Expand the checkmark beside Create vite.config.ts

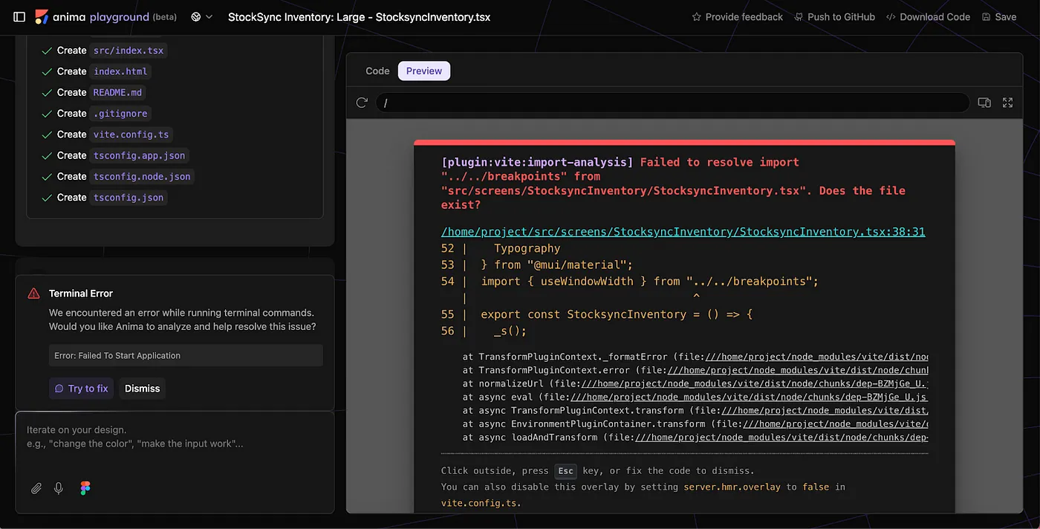[47, 134]
